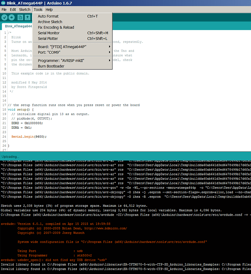
Task: Open the Sketch menu
Action: pos(24,9)
